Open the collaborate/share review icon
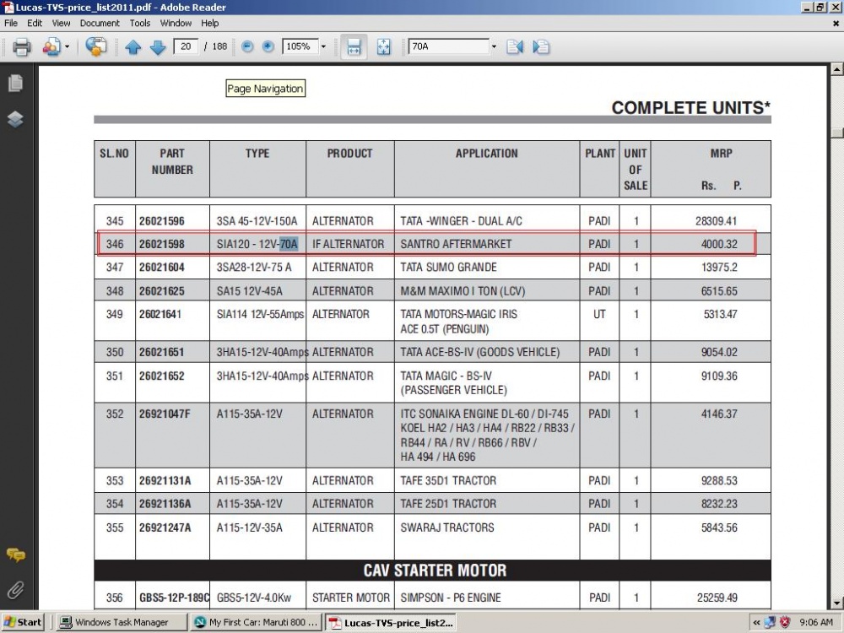 pyautogui.click(x=51, y=46)
